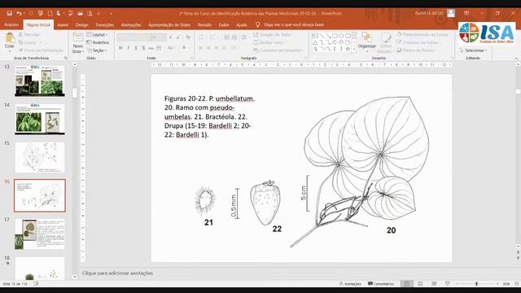This screenshot has height=293, width=521.
Task: Adjust the zoom slider handle in status bar
Action: 476,284
